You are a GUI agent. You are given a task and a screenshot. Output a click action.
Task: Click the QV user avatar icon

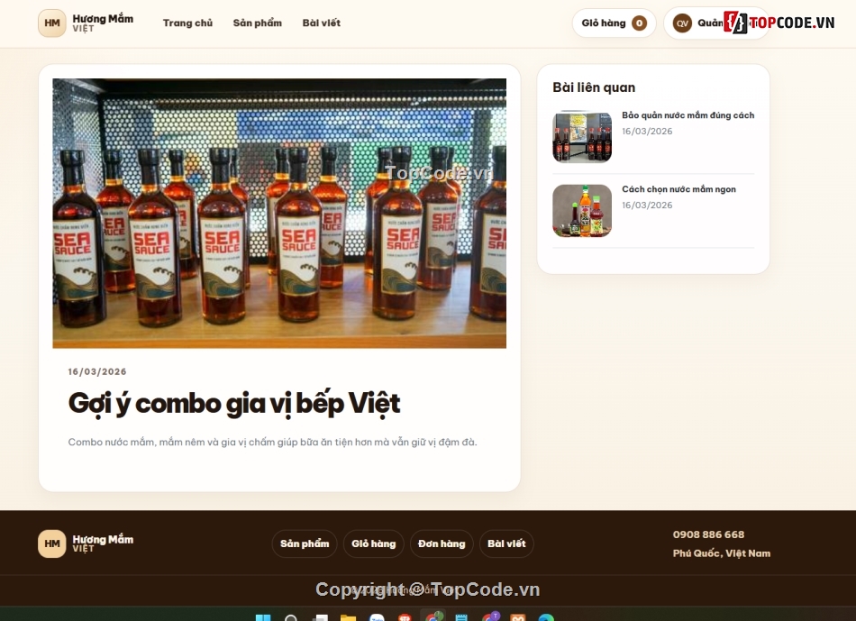click(682, 23)
